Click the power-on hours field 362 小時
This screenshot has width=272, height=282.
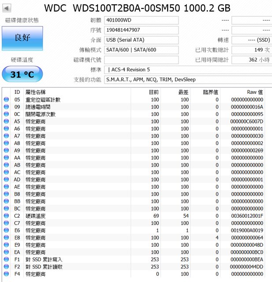251,59
